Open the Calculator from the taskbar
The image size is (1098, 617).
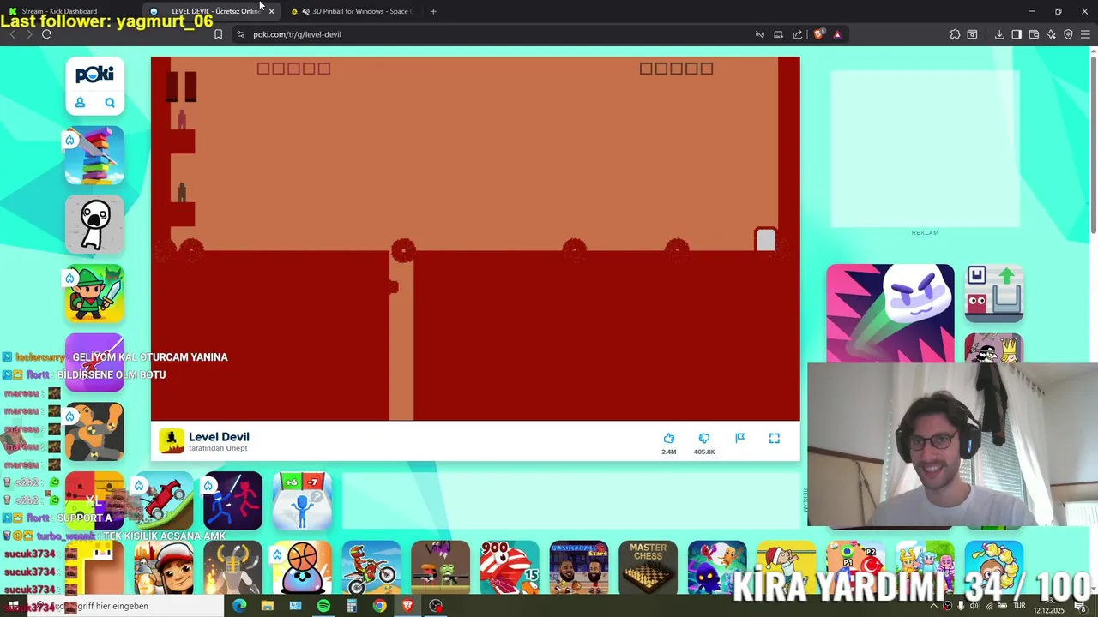click(x=351, y=606)
